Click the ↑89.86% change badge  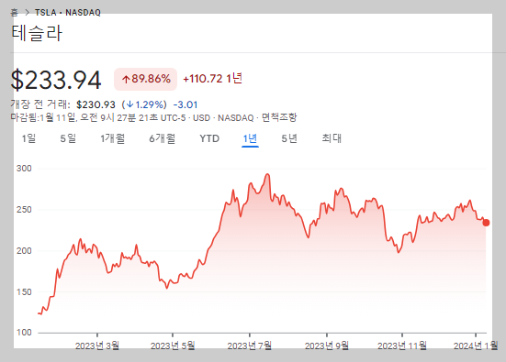pos(145,79)
